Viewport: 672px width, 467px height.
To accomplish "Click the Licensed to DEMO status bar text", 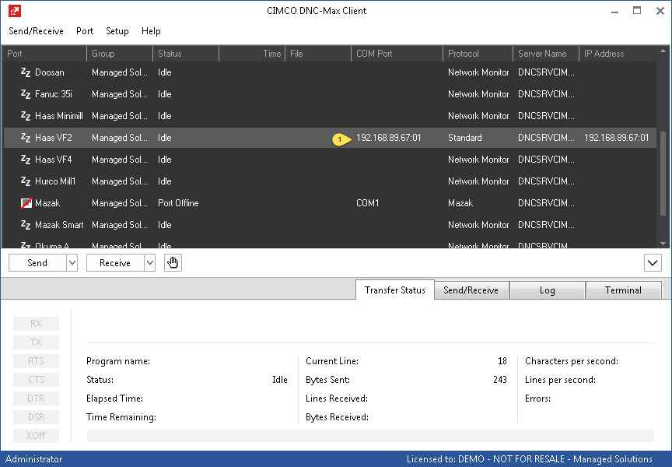I will click(530, 459).
